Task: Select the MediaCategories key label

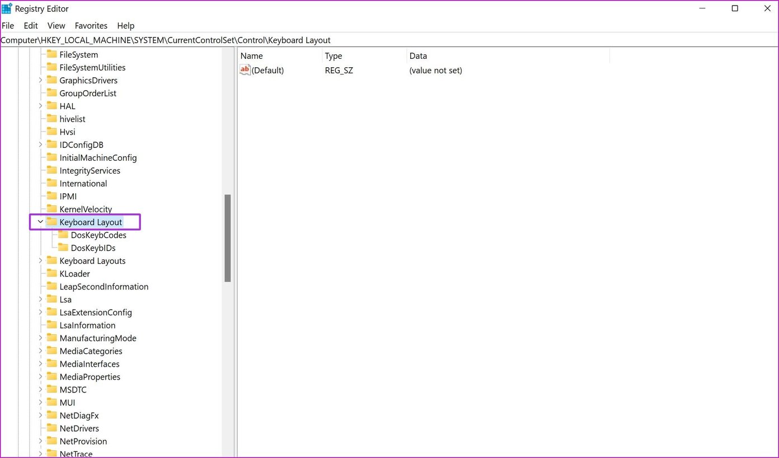Action: coord(91,351)
